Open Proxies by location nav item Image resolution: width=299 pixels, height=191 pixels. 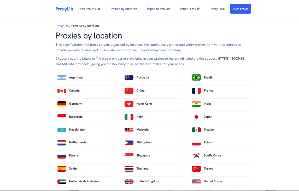pyautogui.click(x=123, y=9)
